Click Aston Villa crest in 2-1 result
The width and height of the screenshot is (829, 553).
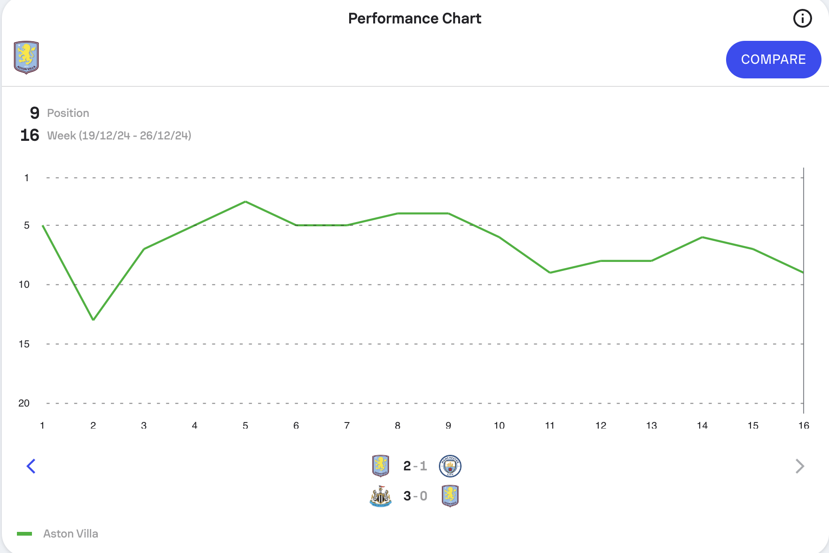[381, 466]
